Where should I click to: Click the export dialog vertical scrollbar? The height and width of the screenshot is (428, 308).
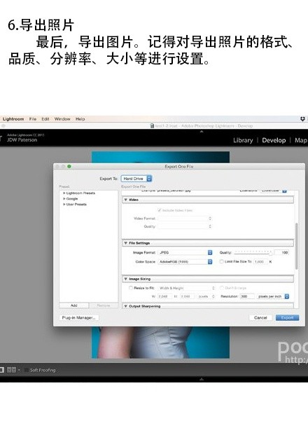click(297, 246)
